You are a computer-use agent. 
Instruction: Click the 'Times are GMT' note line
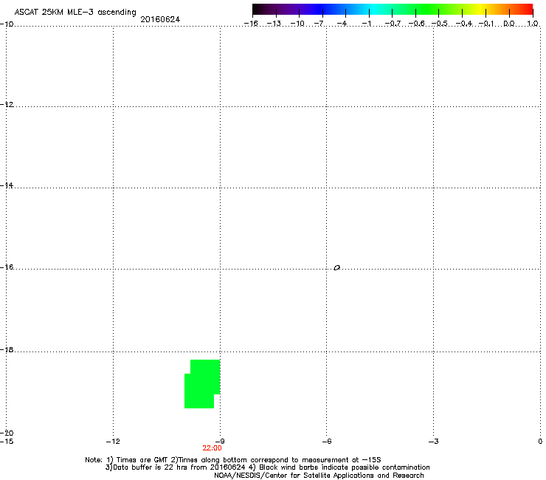click(233, 460)
